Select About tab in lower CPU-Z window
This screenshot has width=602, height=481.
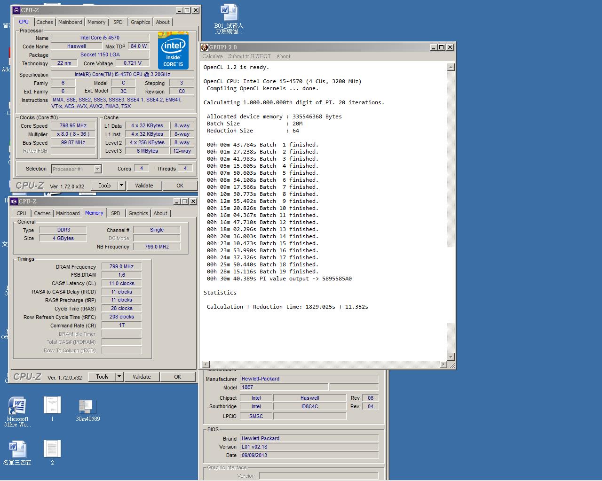pos(160,213)
